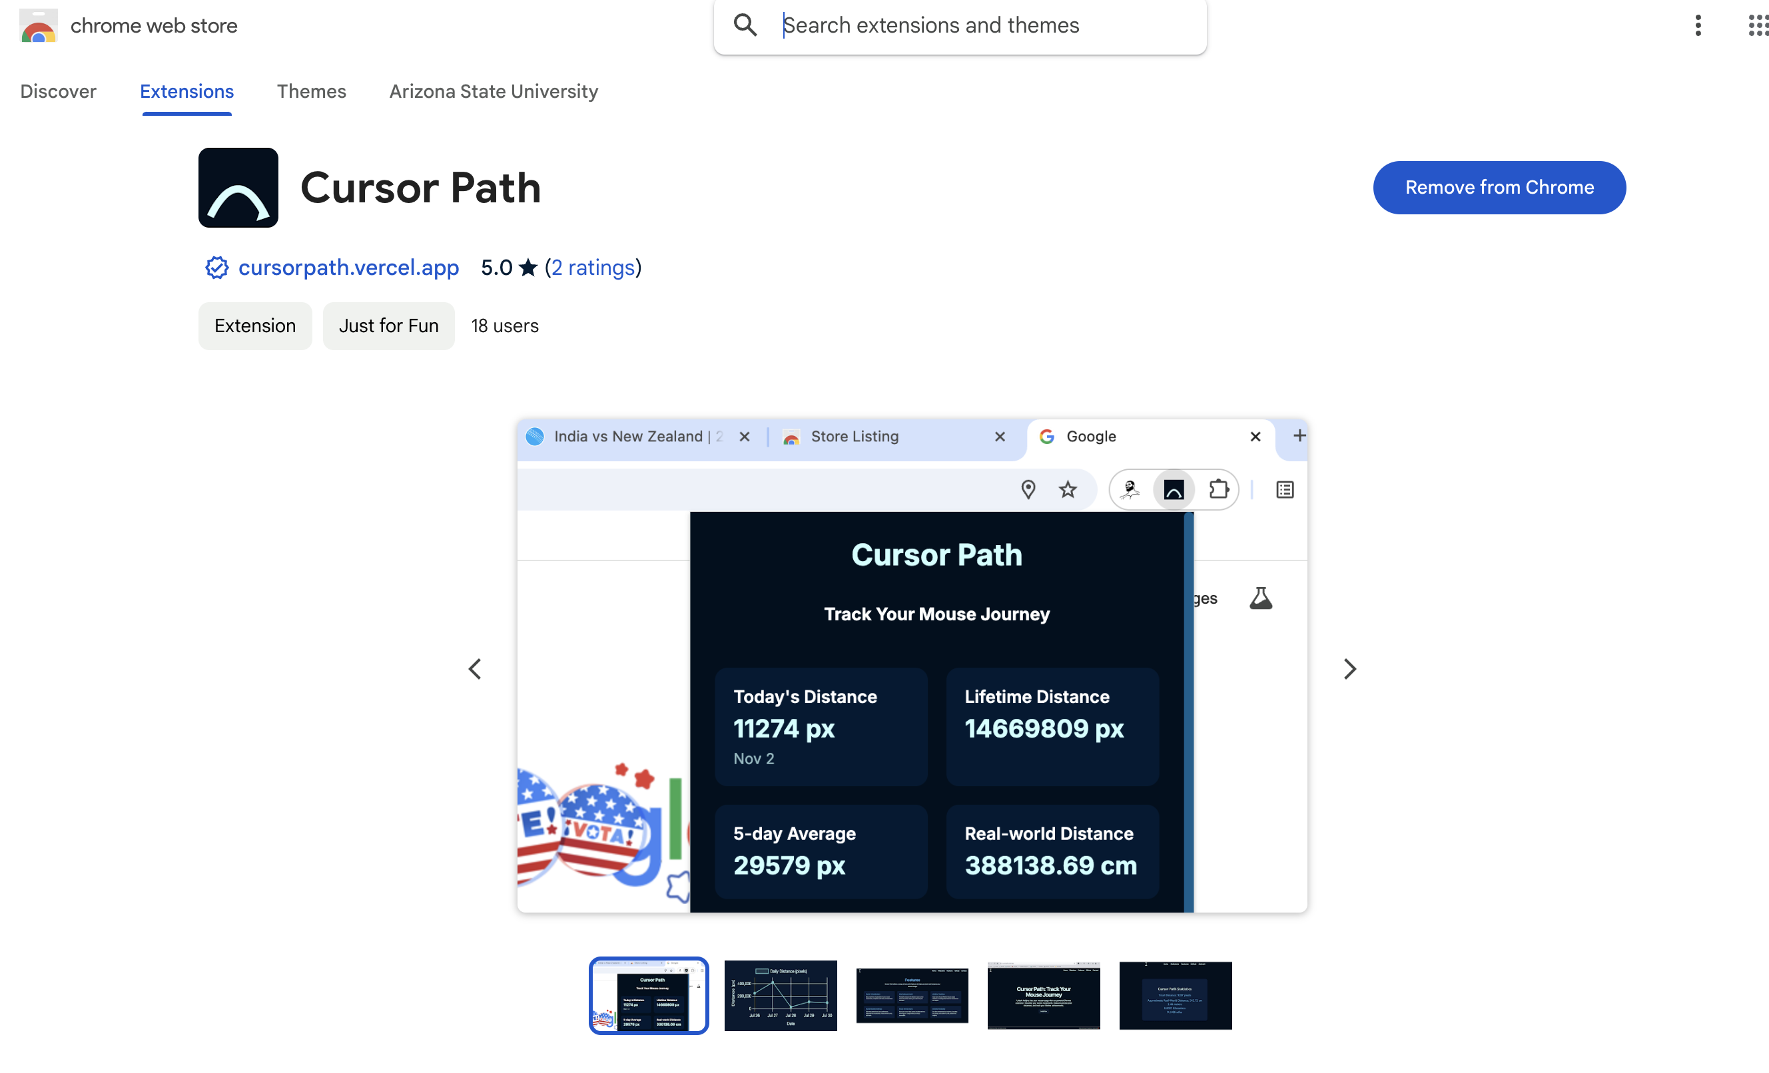Open the 2 ratings link
Image resolution: width=1769 pixels, height=1073 pixels.
click(593, 268)
